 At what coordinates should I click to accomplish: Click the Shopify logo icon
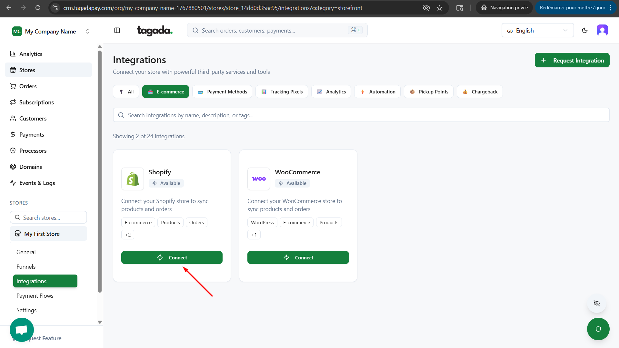[x=133, y=179]
